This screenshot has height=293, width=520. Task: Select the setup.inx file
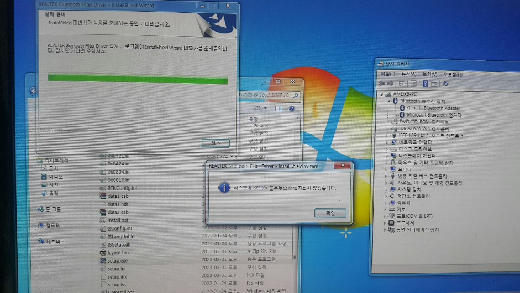[x=113, y=276]
